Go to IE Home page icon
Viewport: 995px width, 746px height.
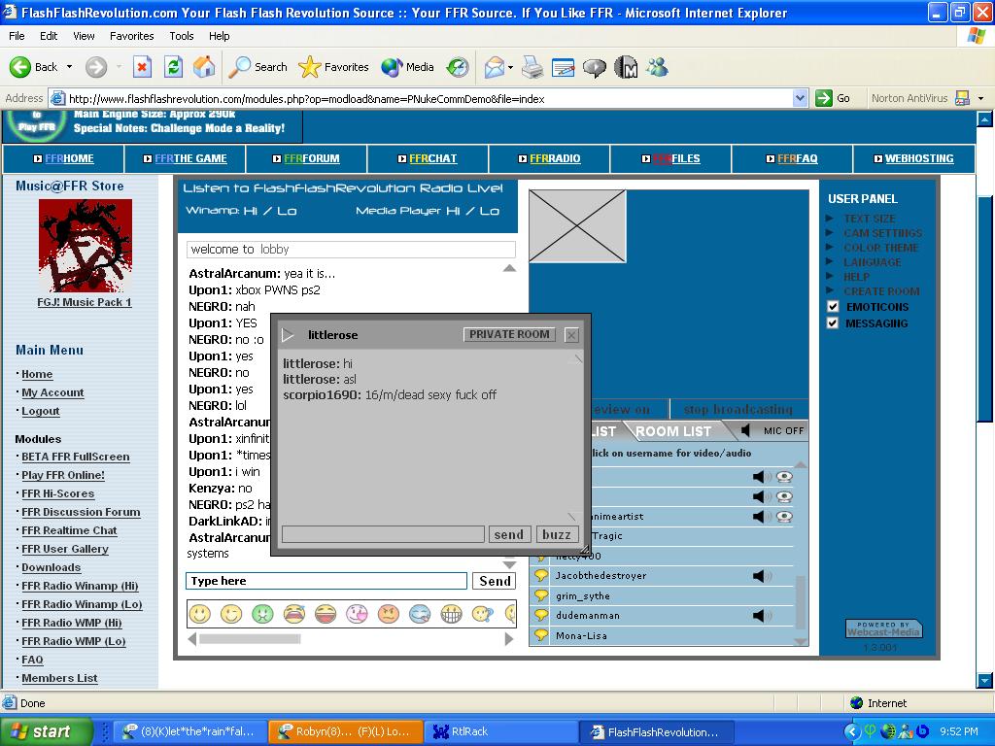[x=204, y=67]
